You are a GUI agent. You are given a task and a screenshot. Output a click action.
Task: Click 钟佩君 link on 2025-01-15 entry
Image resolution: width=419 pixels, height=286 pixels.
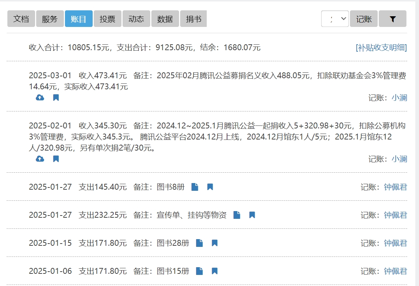pyautogui.click(x=395, y=243)
